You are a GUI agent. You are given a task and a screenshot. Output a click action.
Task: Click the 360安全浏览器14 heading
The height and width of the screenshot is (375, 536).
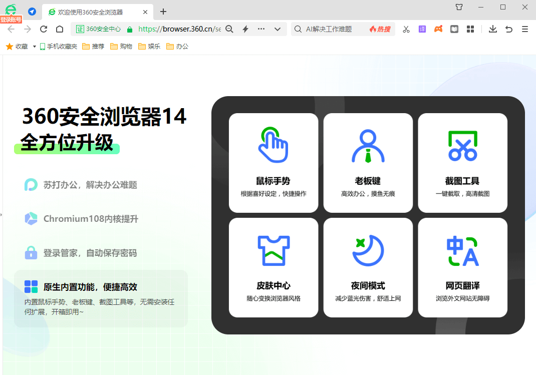click(x=104, y=117)
